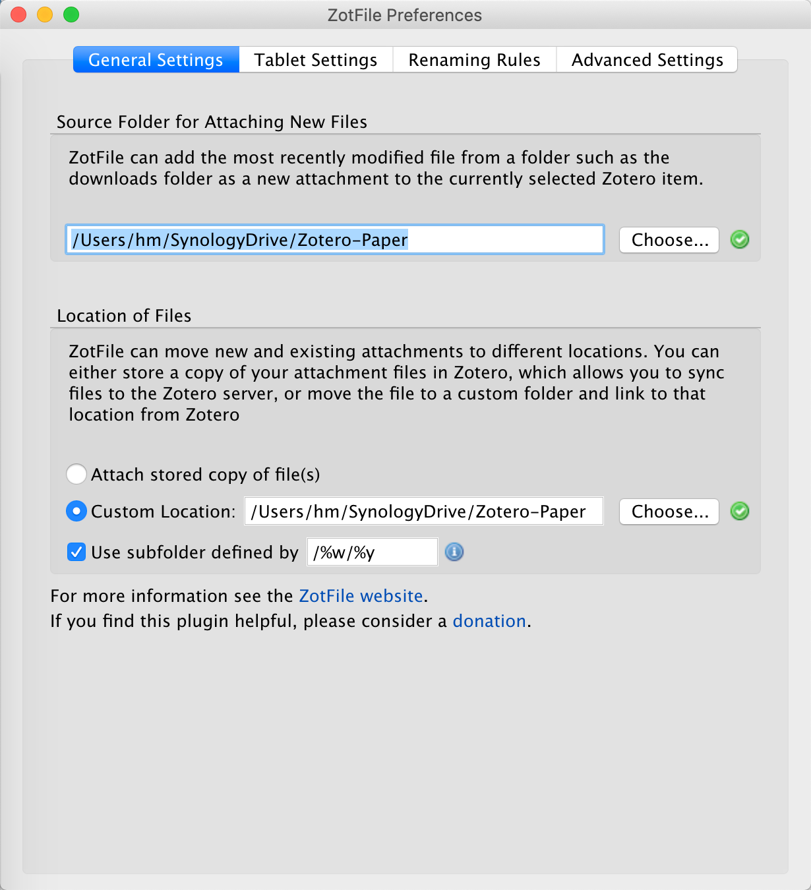Choose a folder for the custom location
Image resolution: width=811 pixels, height=890 pixels.
pos(669,511)
